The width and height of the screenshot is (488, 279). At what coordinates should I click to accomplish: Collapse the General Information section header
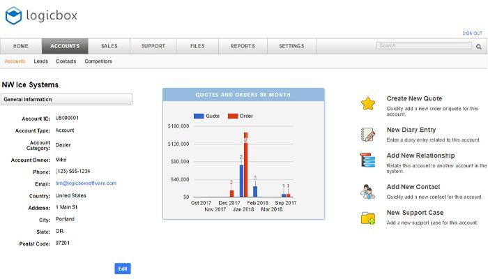[x=66, y=99]
